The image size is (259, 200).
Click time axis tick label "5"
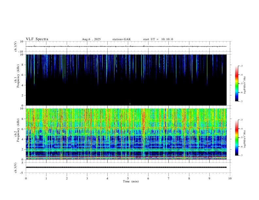[128, 178]
